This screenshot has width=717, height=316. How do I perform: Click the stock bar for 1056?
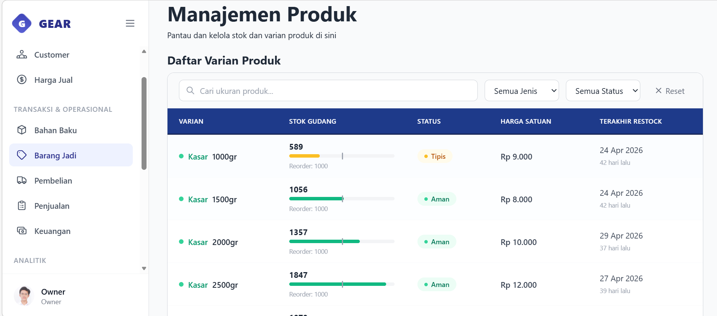click(x=342, y=198)
